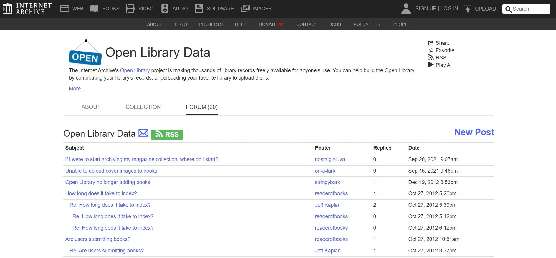The image size is (556, 258).
Task: Open the 5:42pm reply about indexing
Action: pos(113,216)
